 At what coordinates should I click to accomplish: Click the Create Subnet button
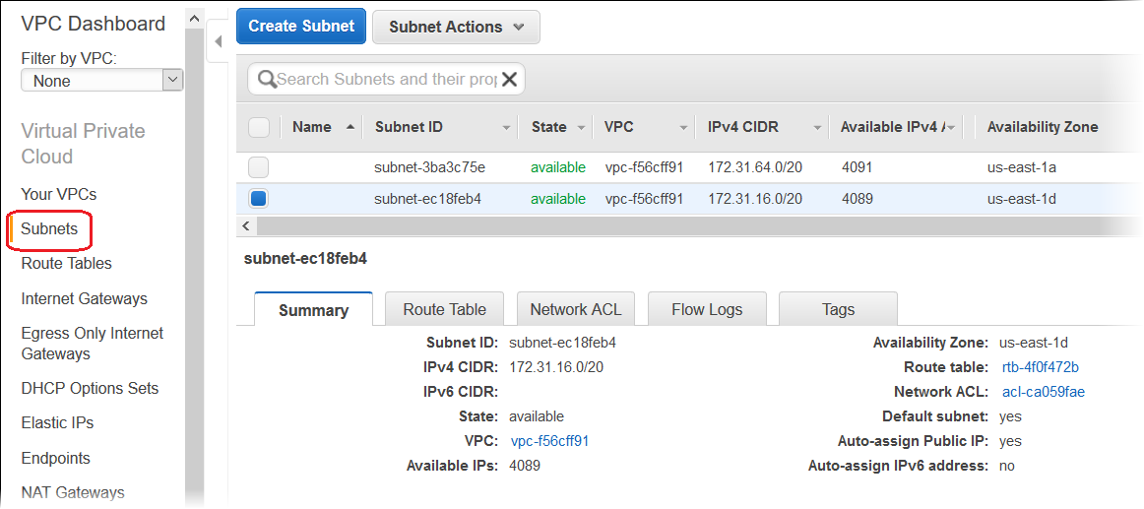point(301,27)
